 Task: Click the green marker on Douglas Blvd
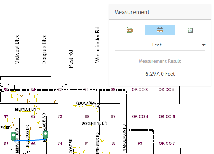pyautogui.click(x=46, y=135)
